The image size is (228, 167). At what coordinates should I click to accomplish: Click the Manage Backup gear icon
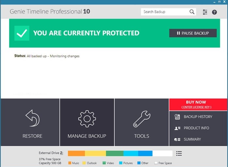coord(87,119)
